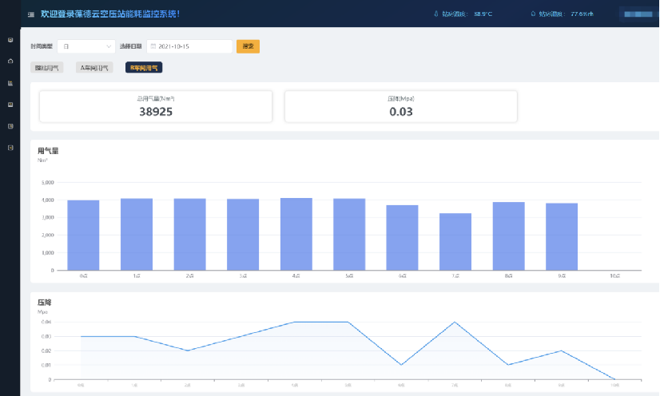Click the humidity droplet icon in header

click(533, 14)
